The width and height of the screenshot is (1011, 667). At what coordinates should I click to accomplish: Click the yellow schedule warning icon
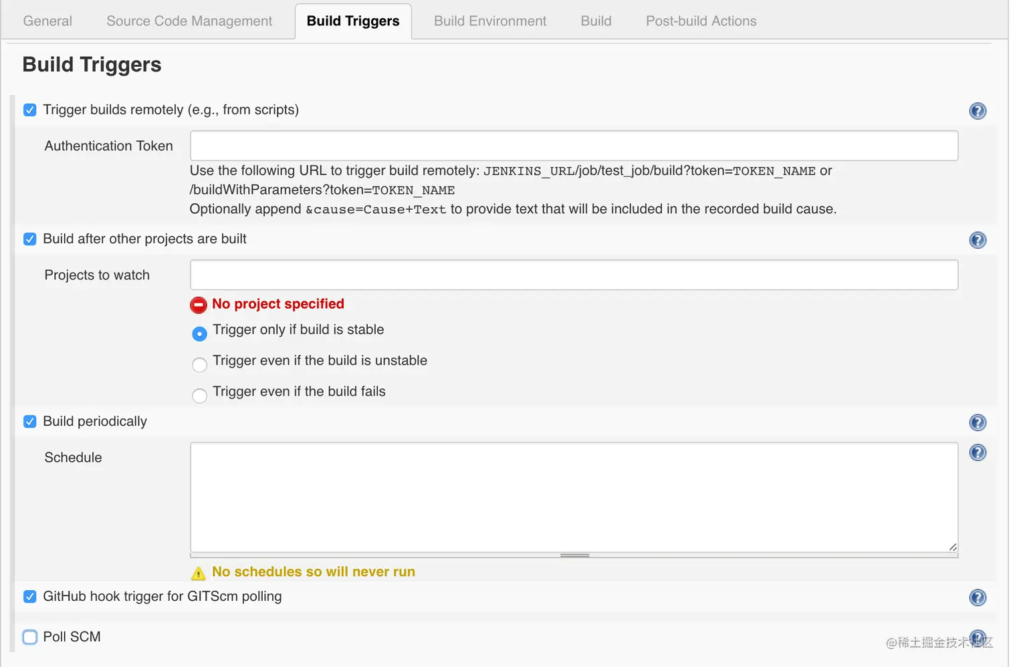(198, 573)
